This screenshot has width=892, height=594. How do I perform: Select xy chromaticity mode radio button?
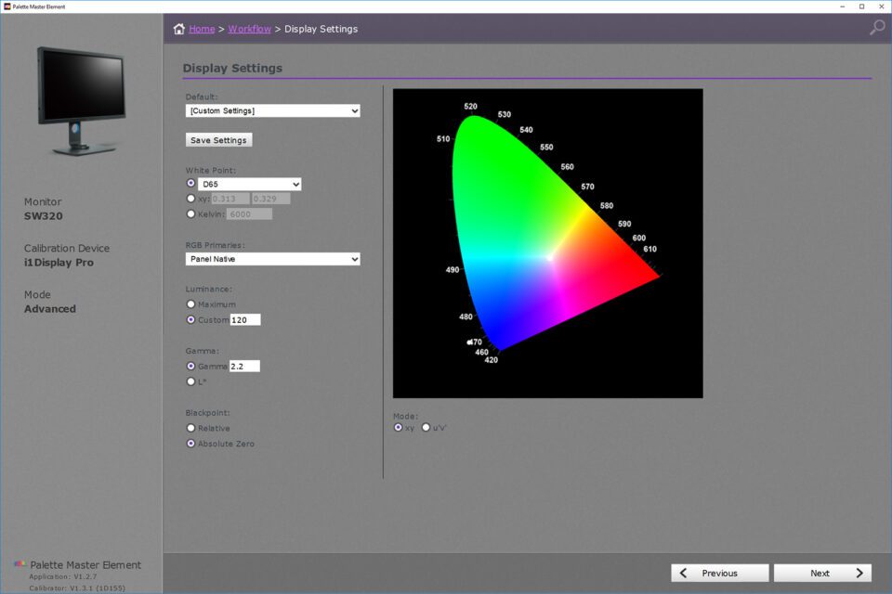click(x=399, y=428)
